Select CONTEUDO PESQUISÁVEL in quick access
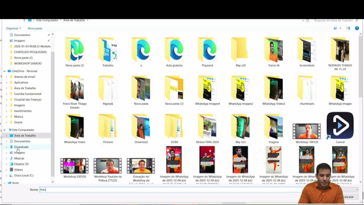This screenshot has width=364, height=205. point(30,52)
